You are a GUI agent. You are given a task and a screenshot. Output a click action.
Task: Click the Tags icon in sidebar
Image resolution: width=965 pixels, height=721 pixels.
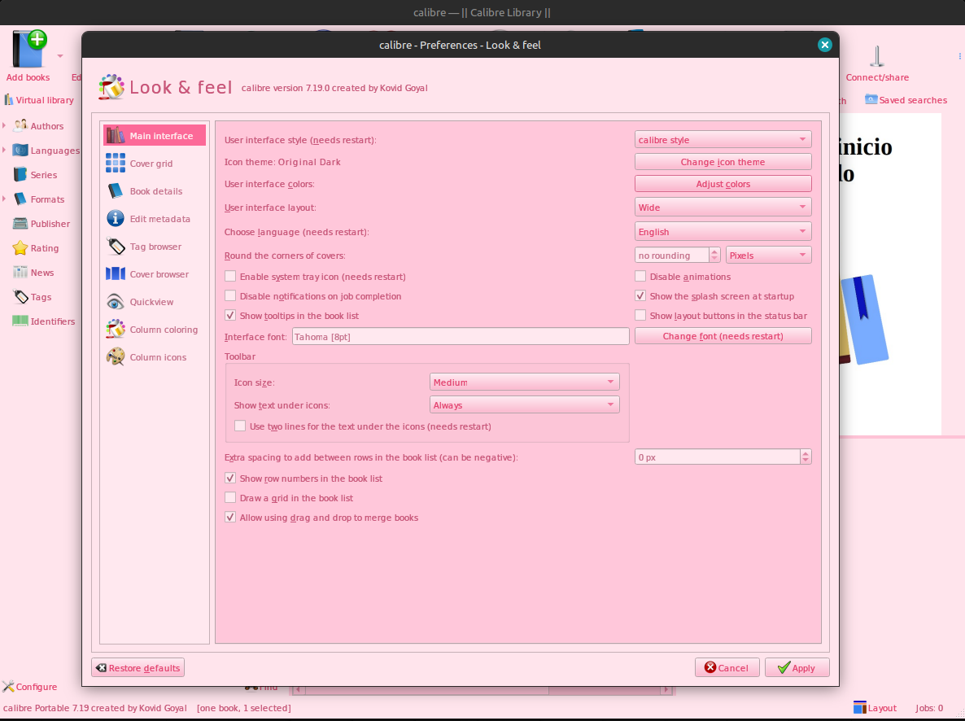[x=20, y=297]
